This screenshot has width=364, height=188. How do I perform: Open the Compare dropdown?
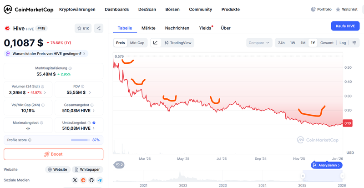(259, 43)
